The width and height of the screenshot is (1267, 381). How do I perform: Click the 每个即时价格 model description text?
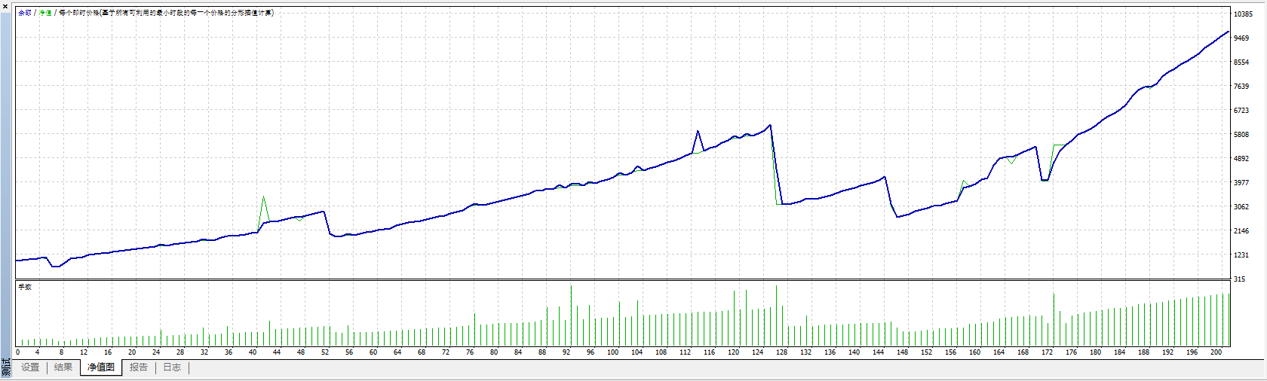pyautogui.click(x=166, y=13)
